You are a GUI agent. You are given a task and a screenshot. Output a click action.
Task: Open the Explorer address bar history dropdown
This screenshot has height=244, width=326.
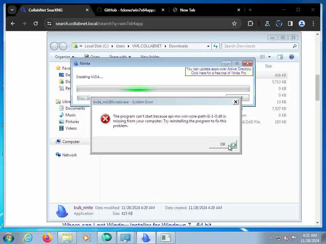(x=208, y=46)
